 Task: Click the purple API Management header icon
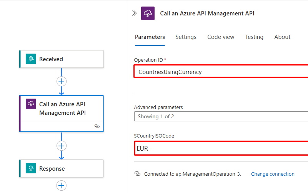(148, 13)
